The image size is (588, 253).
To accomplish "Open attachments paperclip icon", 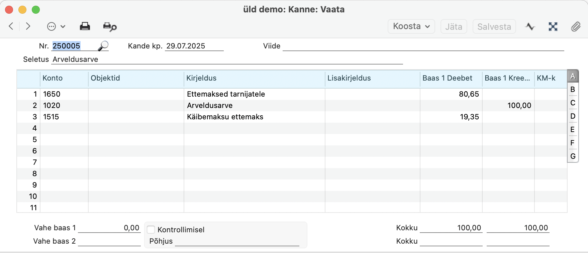I will click(x=576, y=26).
